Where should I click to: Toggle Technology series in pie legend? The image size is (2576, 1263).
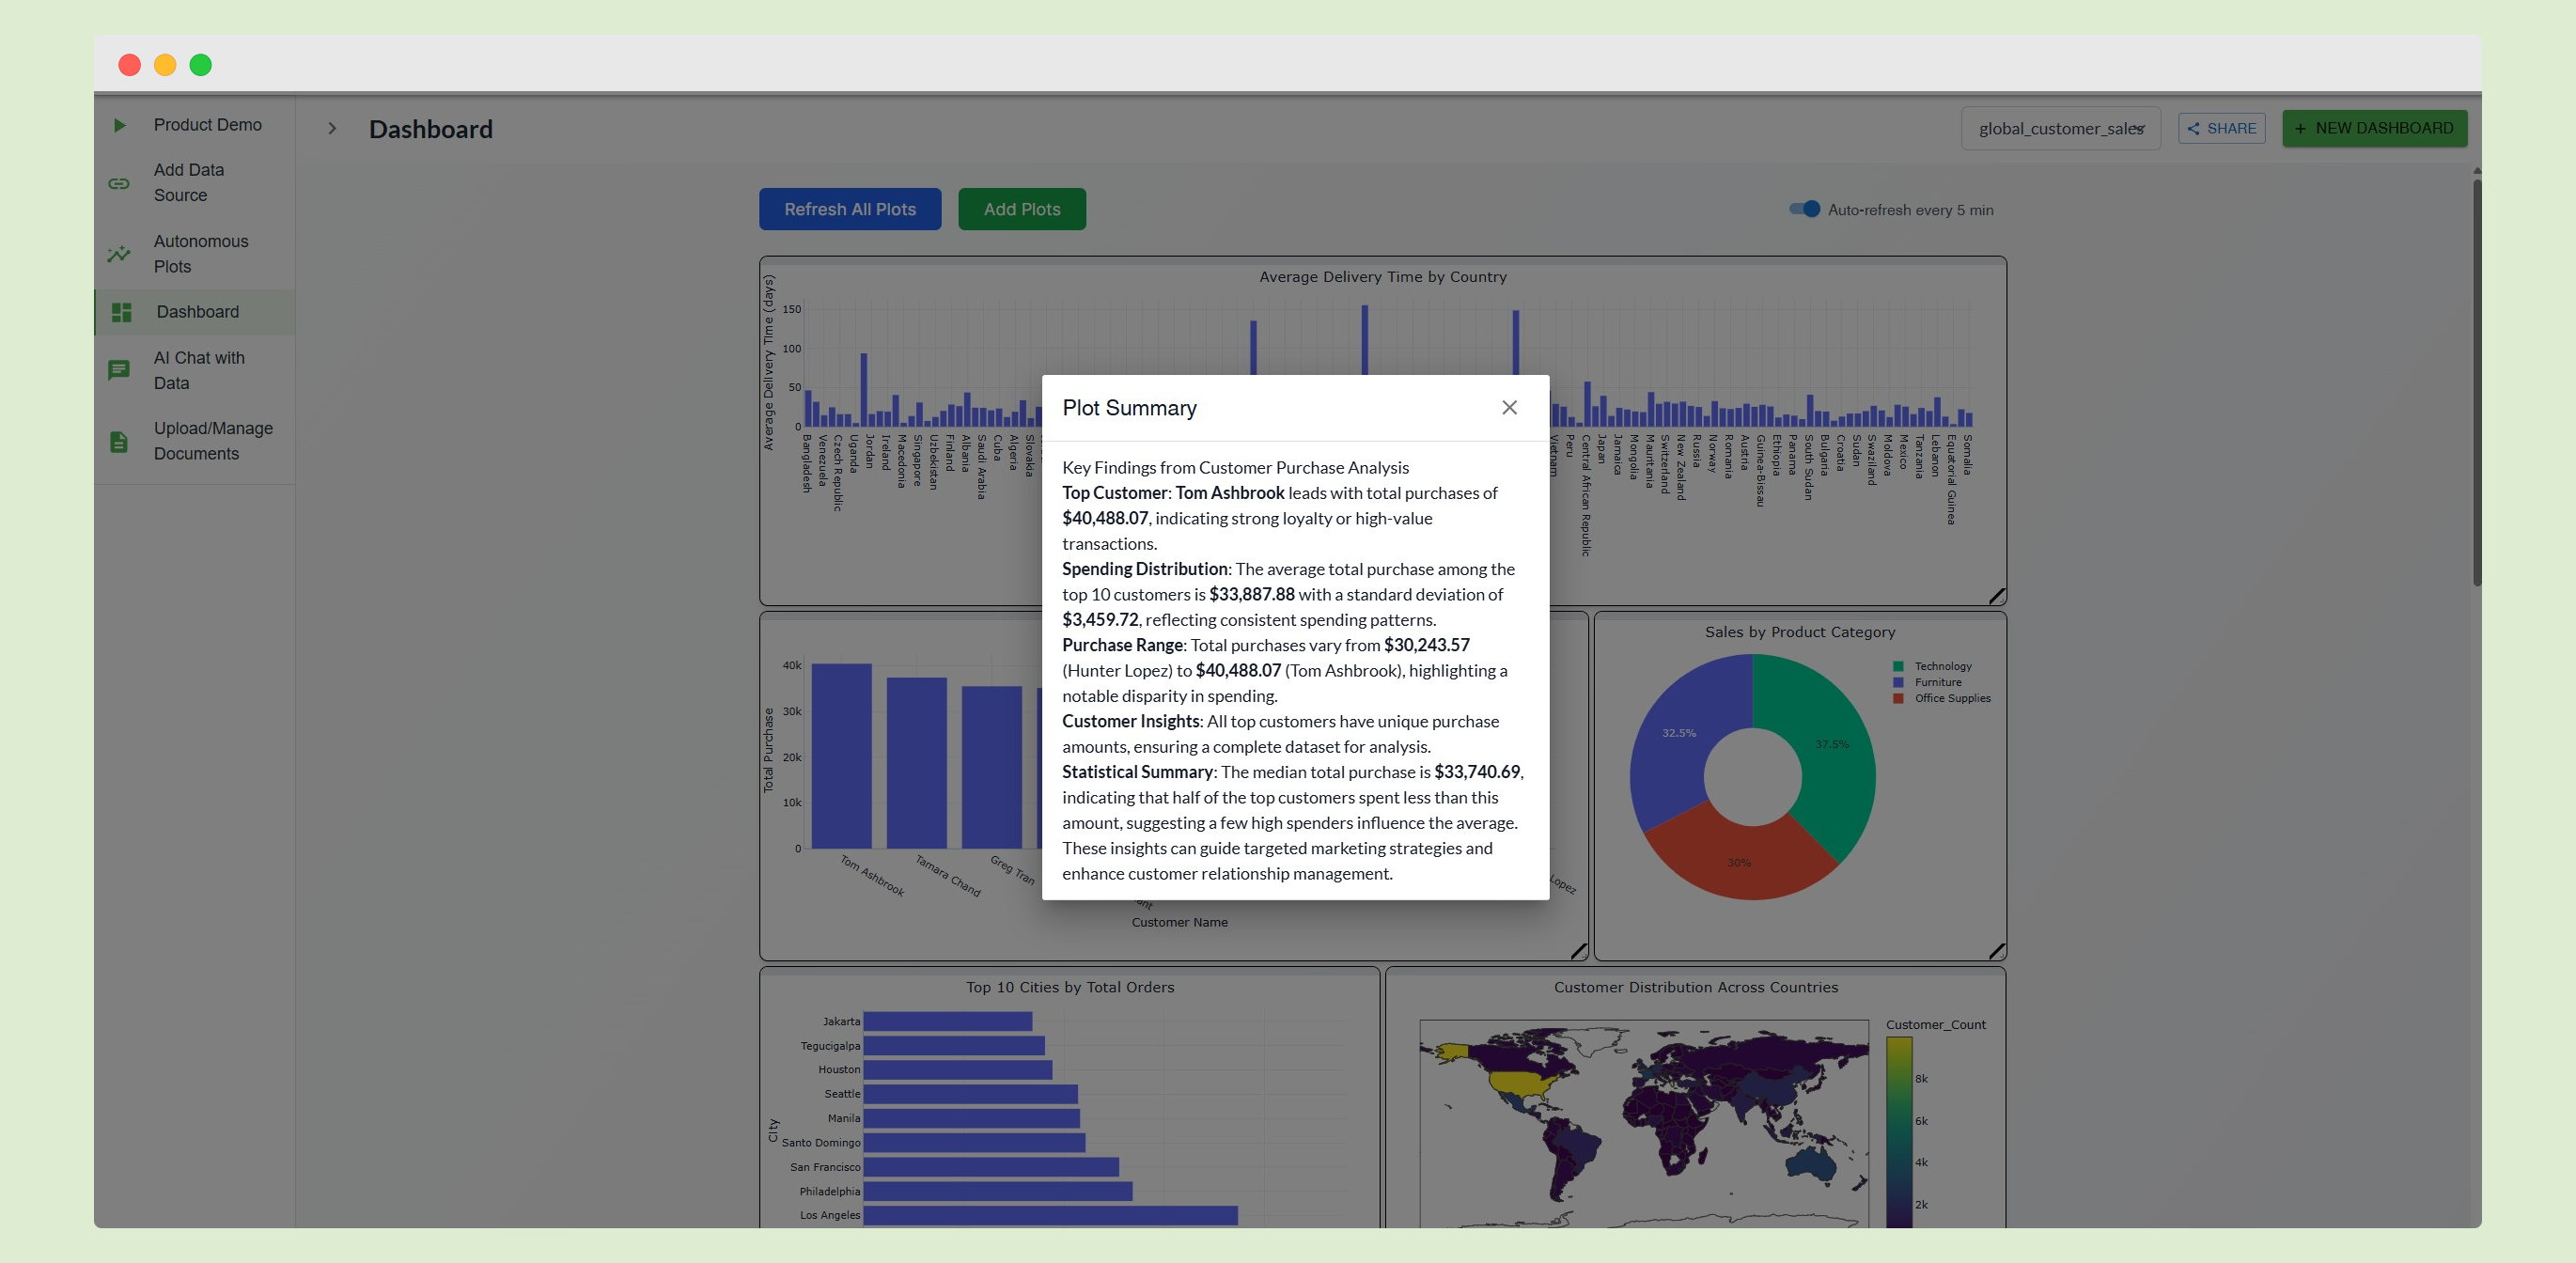[x=1942, y=666]
